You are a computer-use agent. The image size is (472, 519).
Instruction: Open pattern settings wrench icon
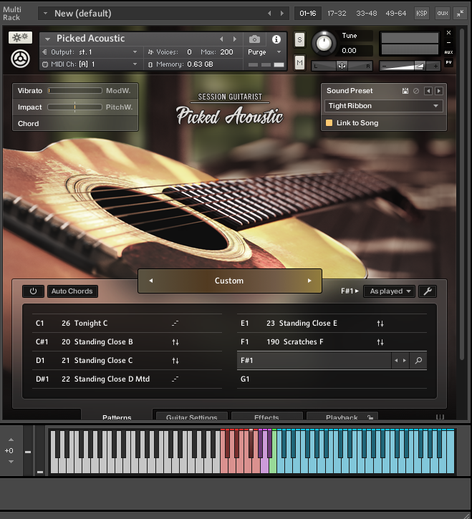pyautogui.click(x=428, y=291)
